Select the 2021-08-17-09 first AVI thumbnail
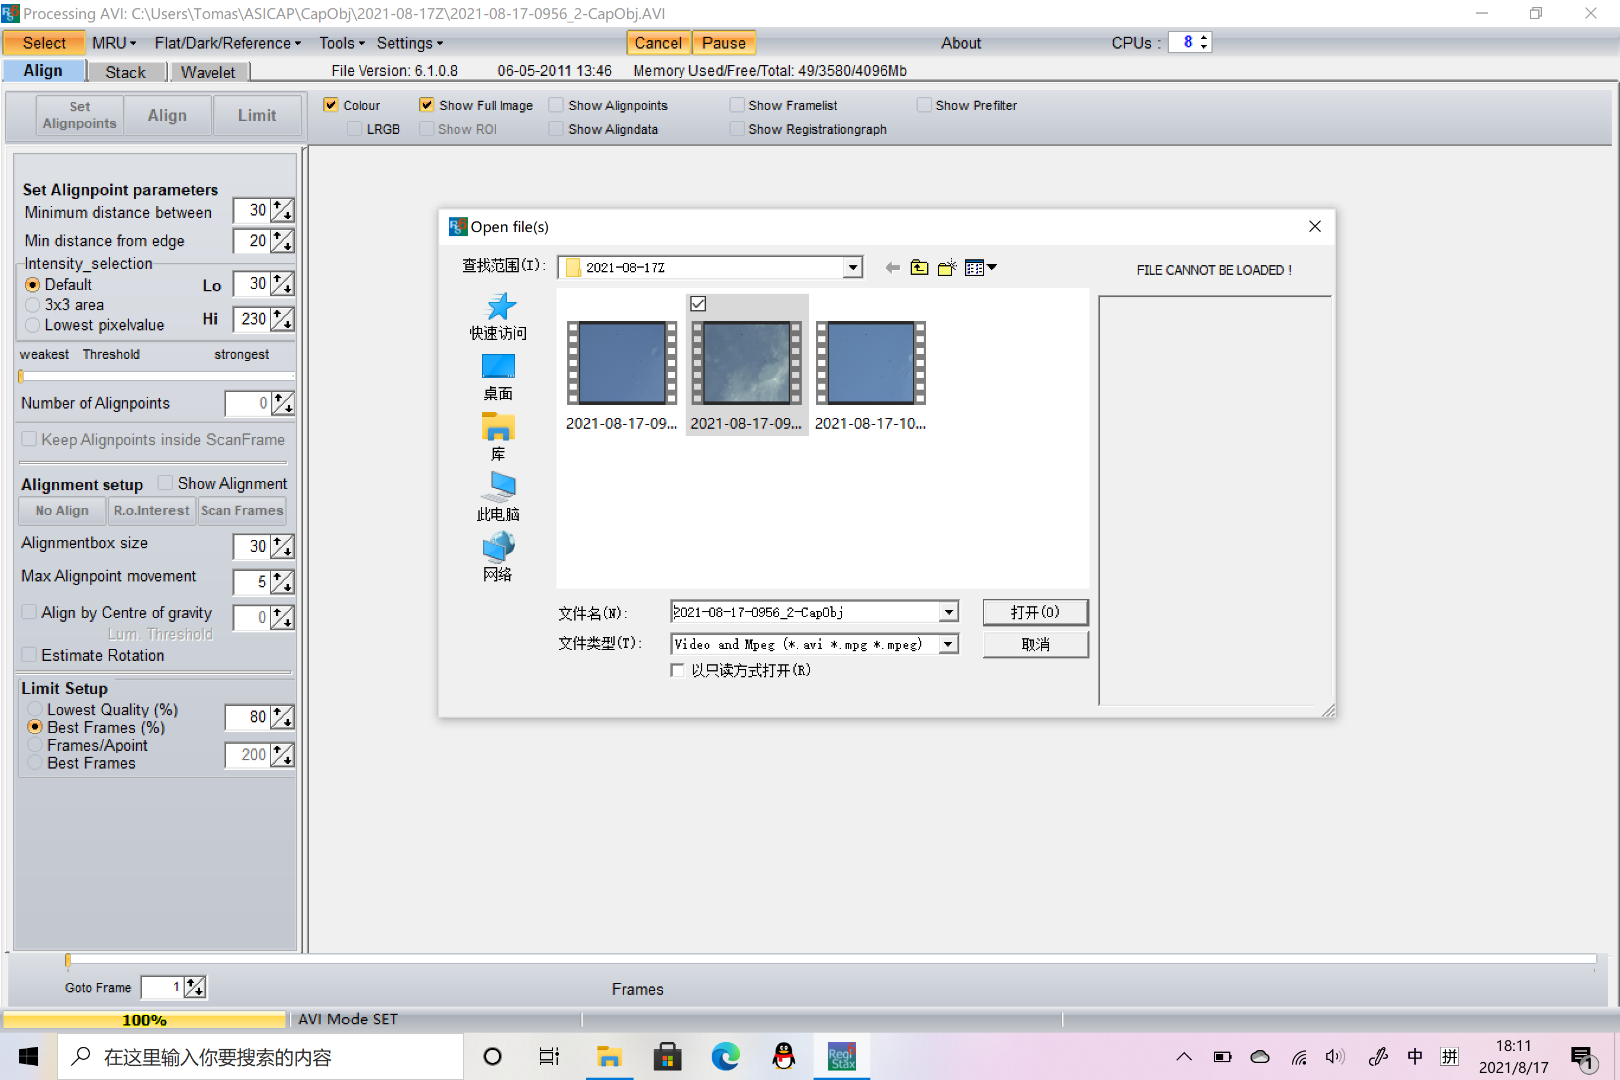This screenshot has height=1080, width=1620. pyautogui.click(x=621, y=362)
